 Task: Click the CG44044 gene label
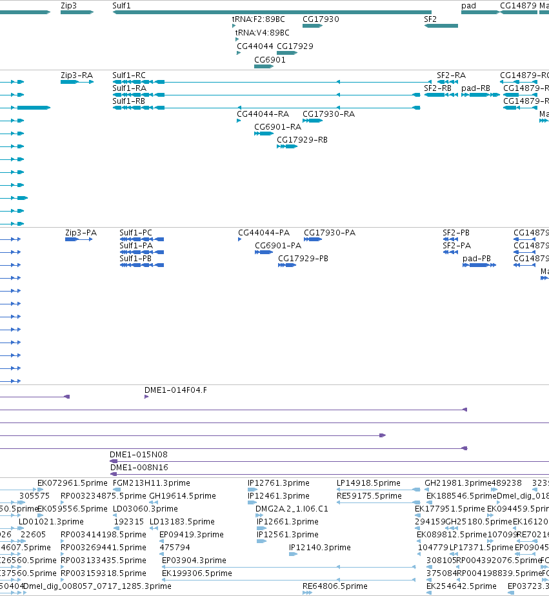pos(255,46)
